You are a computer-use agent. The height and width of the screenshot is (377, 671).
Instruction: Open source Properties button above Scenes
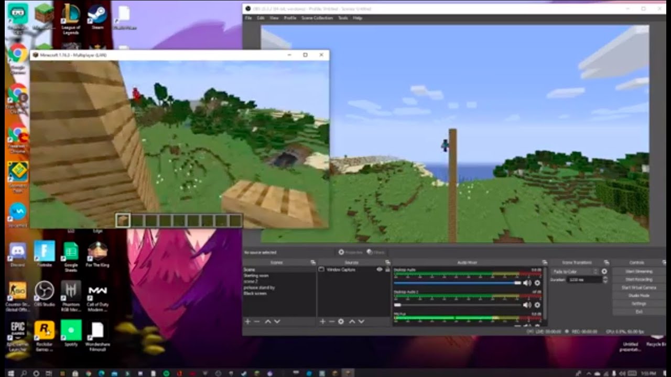point(351,252)
